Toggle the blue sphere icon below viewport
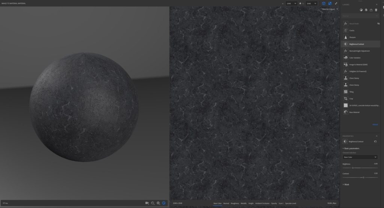 (x=164, y=203)
